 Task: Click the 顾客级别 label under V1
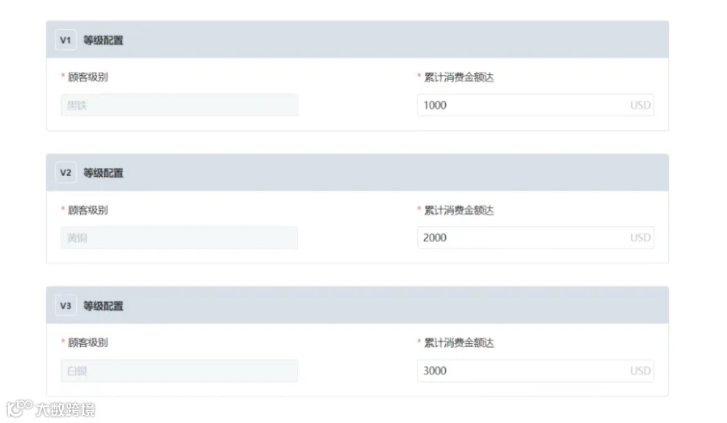(x=87, y=77)
